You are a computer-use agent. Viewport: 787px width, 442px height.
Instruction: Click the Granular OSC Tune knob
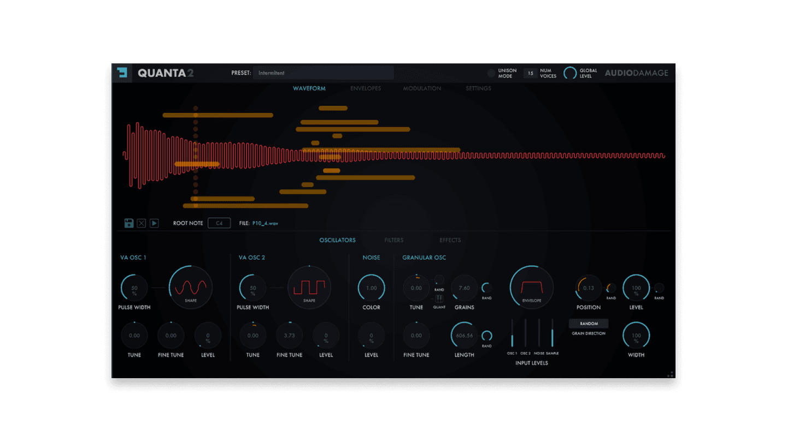(x=416, y=288)
